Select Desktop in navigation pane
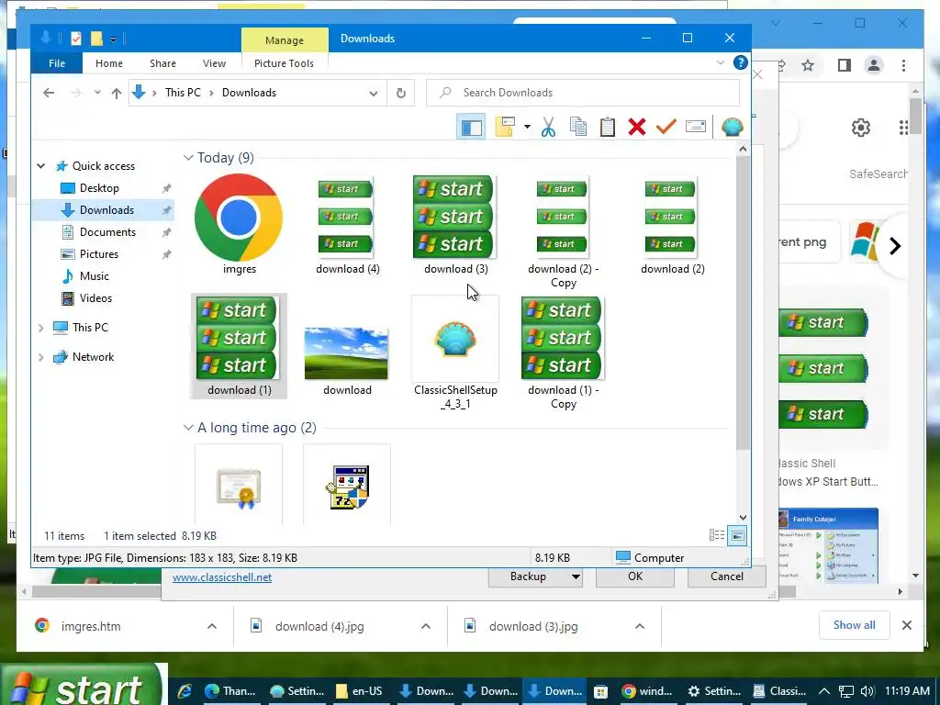Screen dimensions: 940x705 [x=99, y=188]
